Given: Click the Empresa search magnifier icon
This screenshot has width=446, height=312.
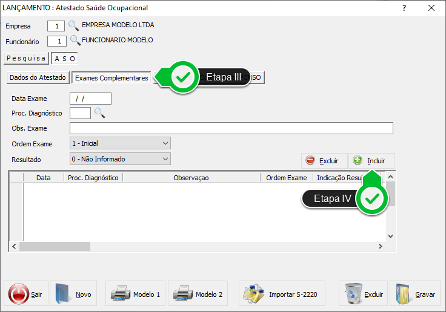Looking at the screenshot, I should (73, 26).
